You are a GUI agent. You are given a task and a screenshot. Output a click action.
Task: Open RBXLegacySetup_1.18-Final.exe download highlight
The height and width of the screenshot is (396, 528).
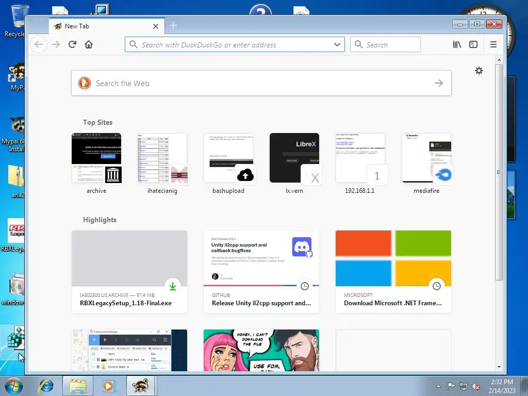[x=129, y=272]
